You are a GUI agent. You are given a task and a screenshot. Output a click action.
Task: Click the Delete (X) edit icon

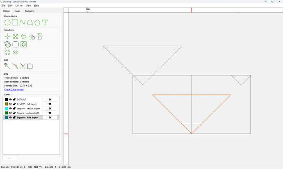(23, 66)
